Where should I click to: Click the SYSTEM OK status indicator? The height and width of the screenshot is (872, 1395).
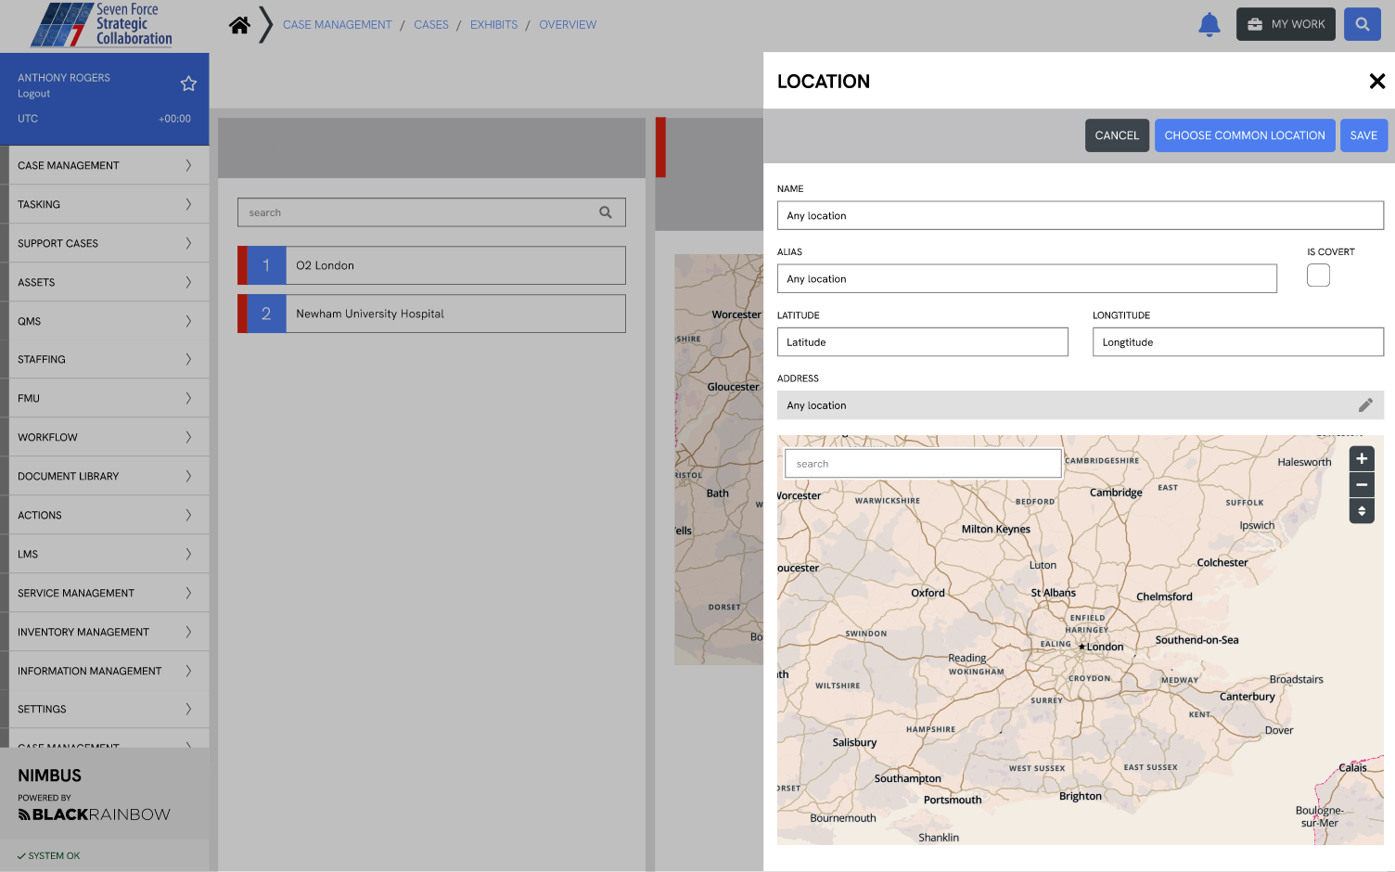pos(48,855)
